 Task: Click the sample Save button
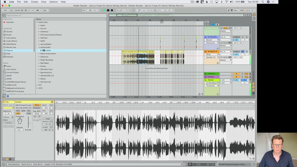[23, 111]
